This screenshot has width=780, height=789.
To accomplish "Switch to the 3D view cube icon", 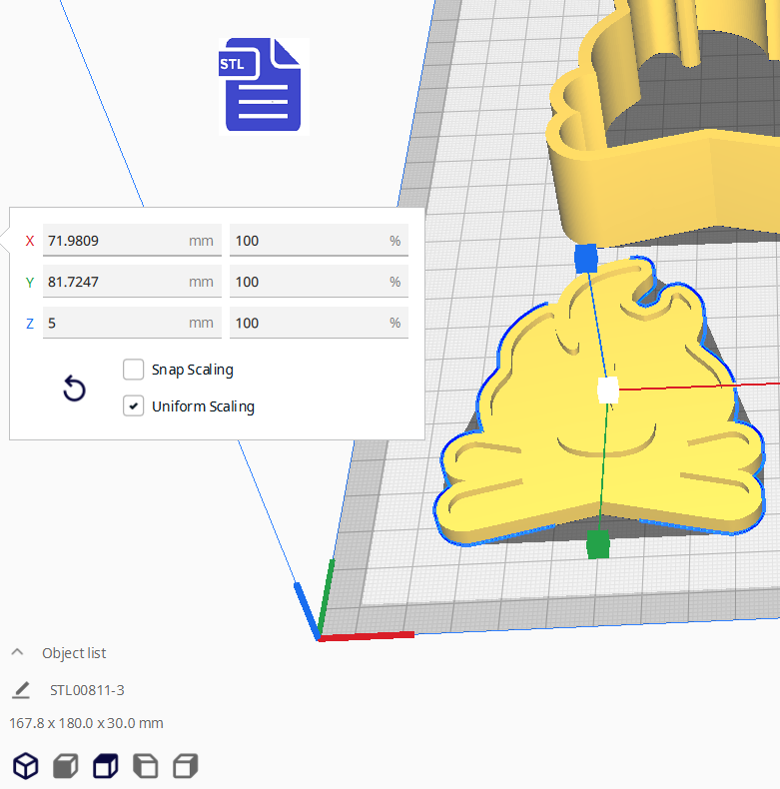I will coord(25,766).
